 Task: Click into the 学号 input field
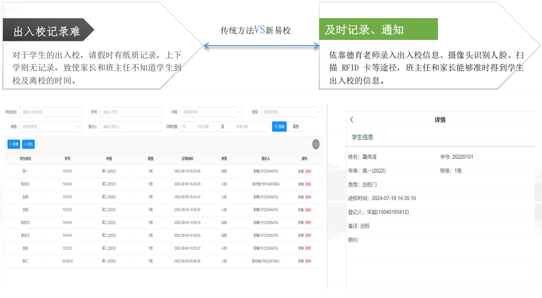click(x=131, y=112)
